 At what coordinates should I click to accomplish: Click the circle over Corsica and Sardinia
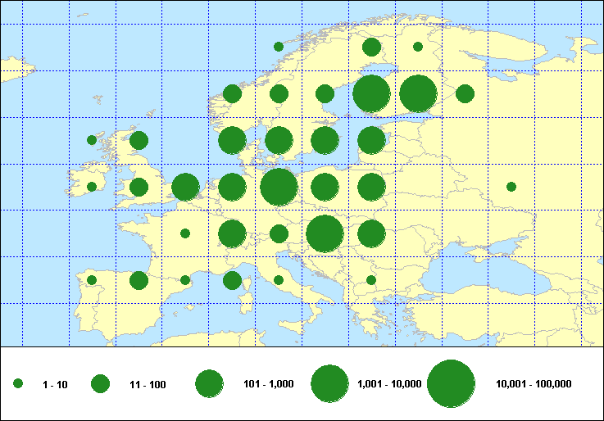coord(232,280)
